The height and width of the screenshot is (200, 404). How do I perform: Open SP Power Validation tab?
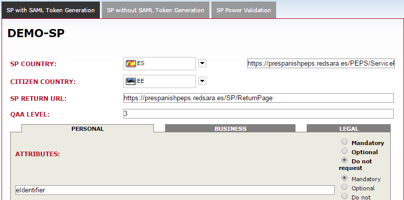click(x=244, y=10)
